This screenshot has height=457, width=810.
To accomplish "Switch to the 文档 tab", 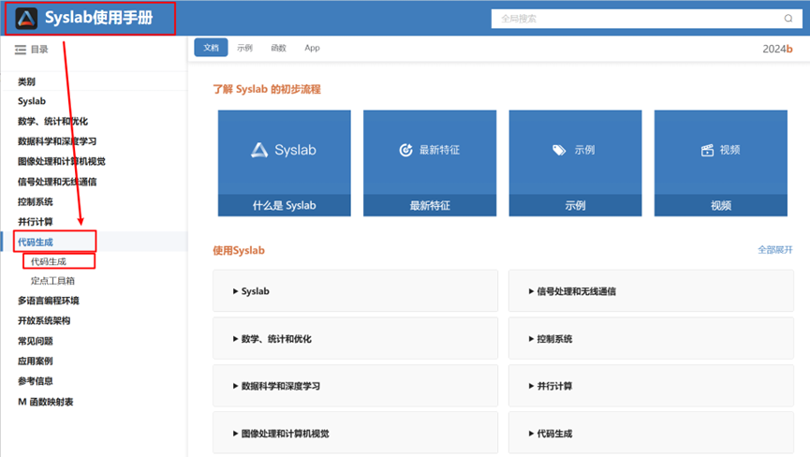I will click(x=211, y=48).
